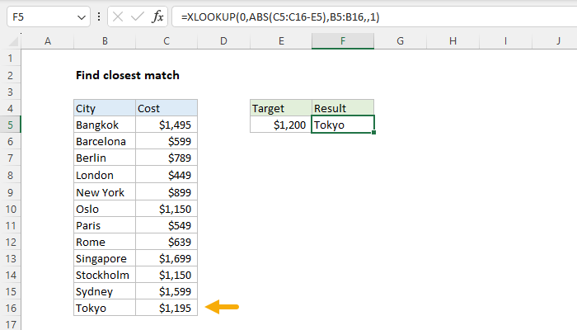Select Stockholm's $1,150 cost cell
The height and width of the screenshot is (330, 577).
167,275
